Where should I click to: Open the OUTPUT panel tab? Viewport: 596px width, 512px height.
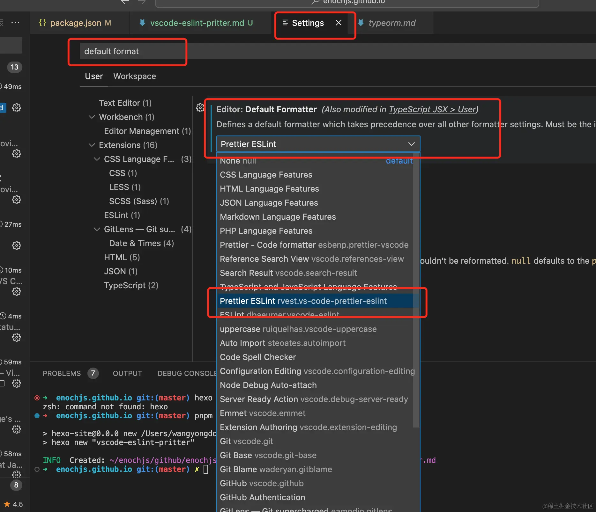[x=127, y=373]
